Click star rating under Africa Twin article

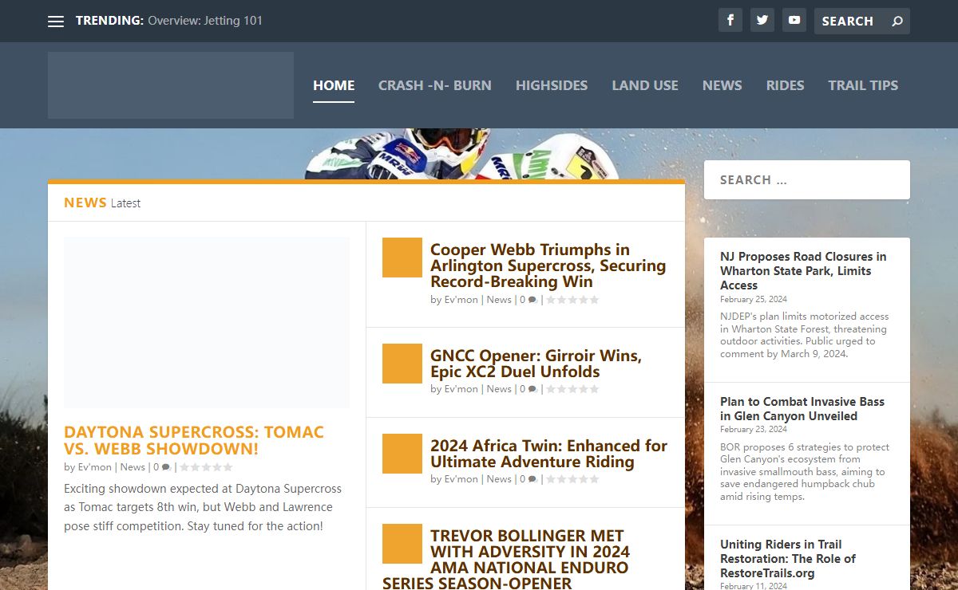pyautogui.click(x=572, y=479)
